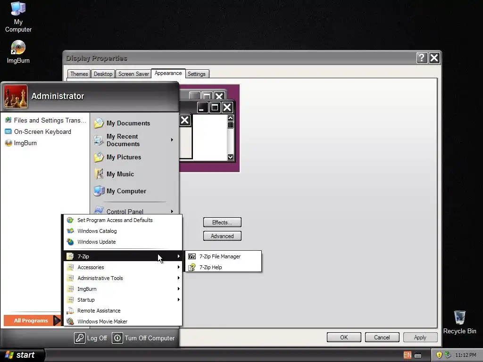Viewport: 483px width, 362px height.
Task: Open Windows Catalog
Action: click(x=123, y=231)
